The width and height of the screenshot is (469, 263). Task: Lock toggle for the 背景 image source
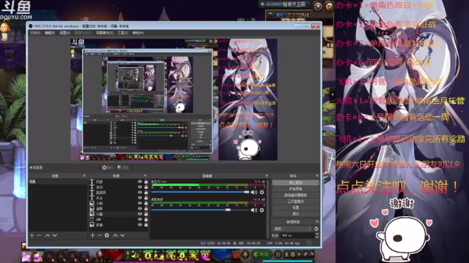coord(146,224)
